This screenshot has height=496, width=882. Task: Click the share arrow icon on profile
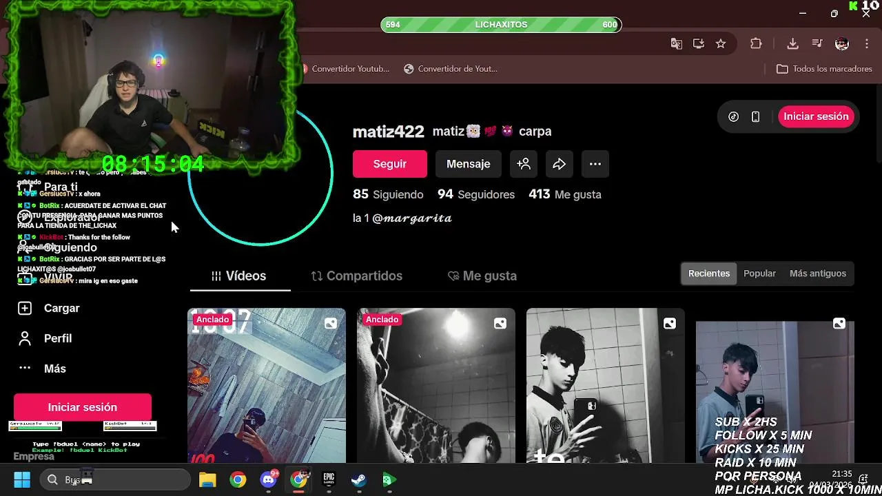click(560, 164)
